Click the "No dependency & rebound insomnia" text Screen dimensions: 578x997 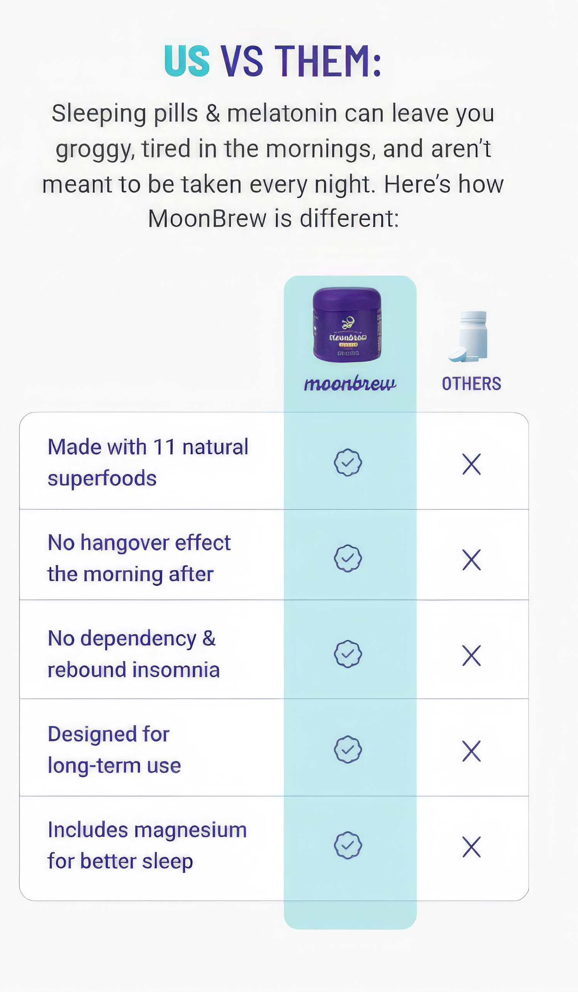133,654
